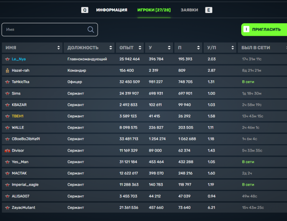
Task: Click star icon beside ZayacMutant
Action: click(7, 208)
